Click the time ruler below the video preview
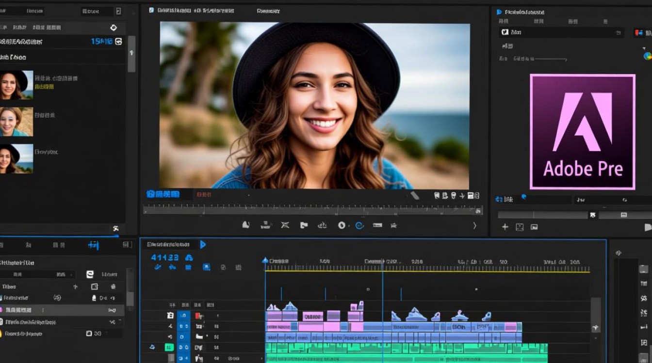 point(313,209)
